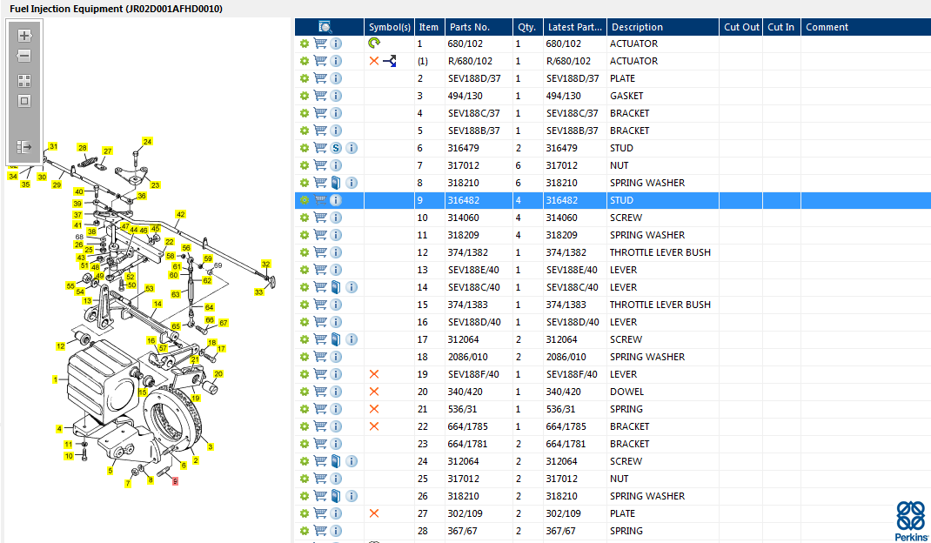Select callout 67 on the diagram

coord(224,323)
